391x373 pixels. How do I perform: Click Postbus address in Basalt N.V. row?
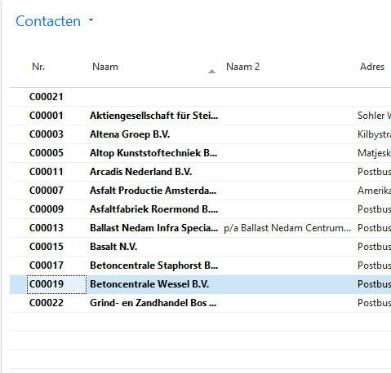374,247
